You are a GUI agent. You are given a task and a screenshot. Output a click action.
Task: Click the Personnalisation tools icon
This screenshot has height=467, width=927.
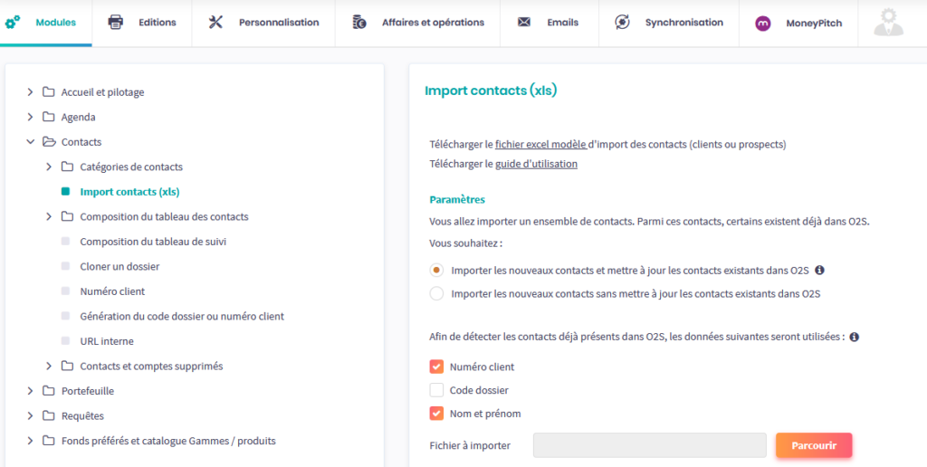click(x=215, y=23)
